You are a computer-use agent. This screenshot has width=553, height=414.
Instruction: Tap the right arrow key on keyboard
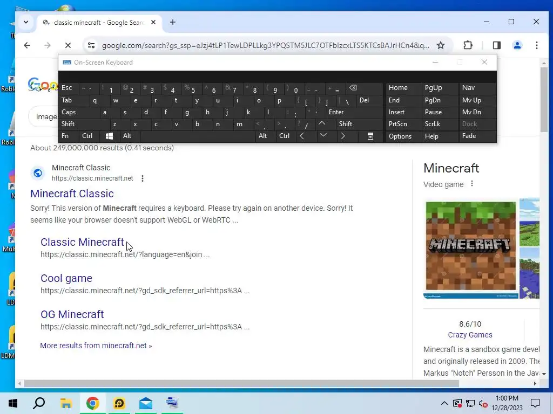click(342, 136)
